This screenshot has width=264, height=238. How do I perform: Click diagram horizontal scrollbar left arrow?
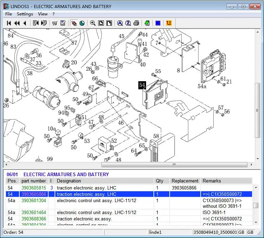(6, 165)
